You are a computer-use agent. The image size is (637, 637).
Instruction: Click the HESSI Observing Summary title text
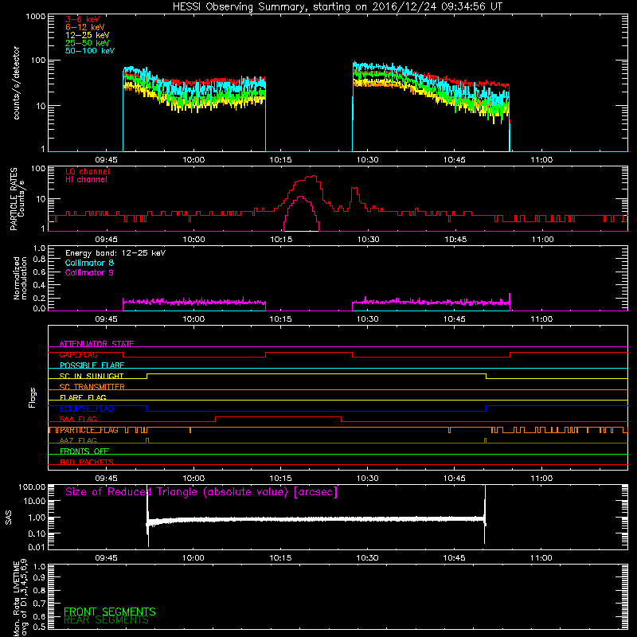click(x=337, y=7)
